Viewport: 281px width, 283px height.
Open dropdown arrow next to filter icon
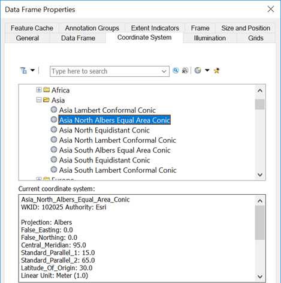[32, 70]
